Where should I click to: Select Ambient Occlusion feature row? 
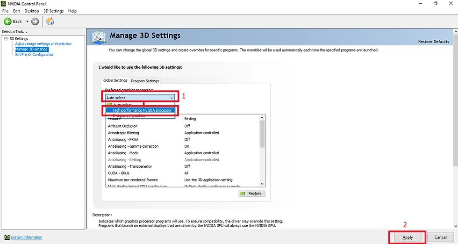(182, 126)
